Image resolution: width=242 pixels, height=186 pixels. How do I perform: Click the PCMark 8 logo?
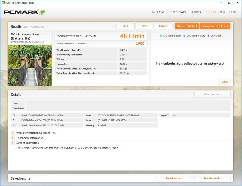[24, 12]
